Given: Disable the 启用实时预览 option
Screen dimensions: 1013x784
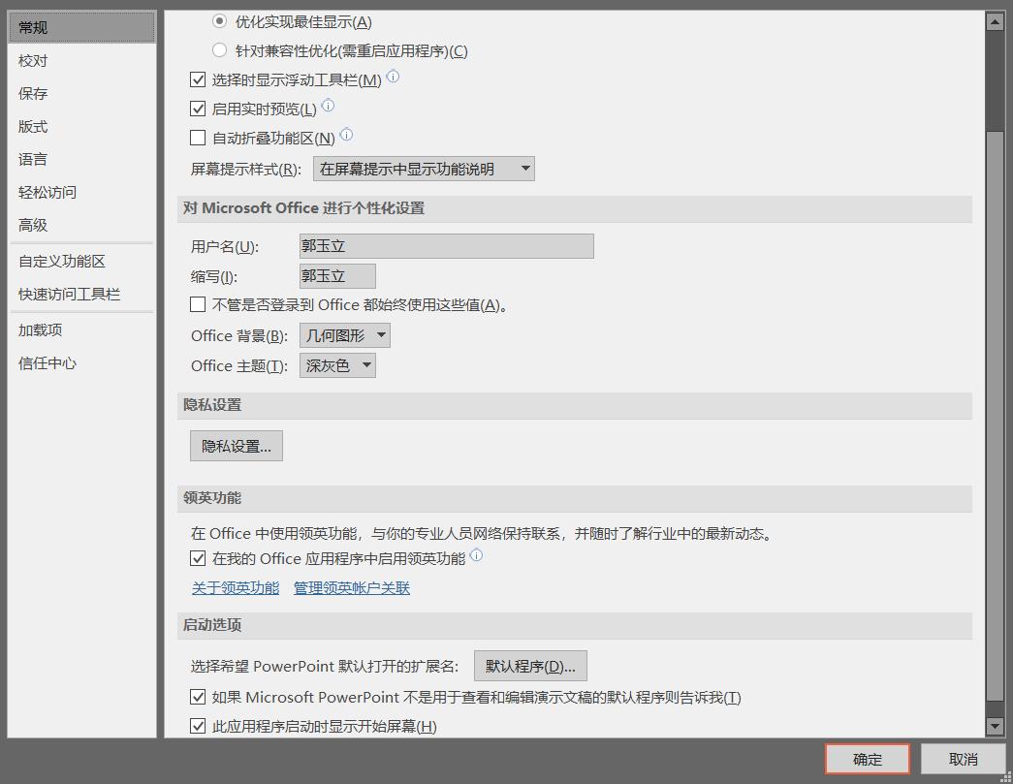Looking at the screenshot, I should tap(198, 109).
